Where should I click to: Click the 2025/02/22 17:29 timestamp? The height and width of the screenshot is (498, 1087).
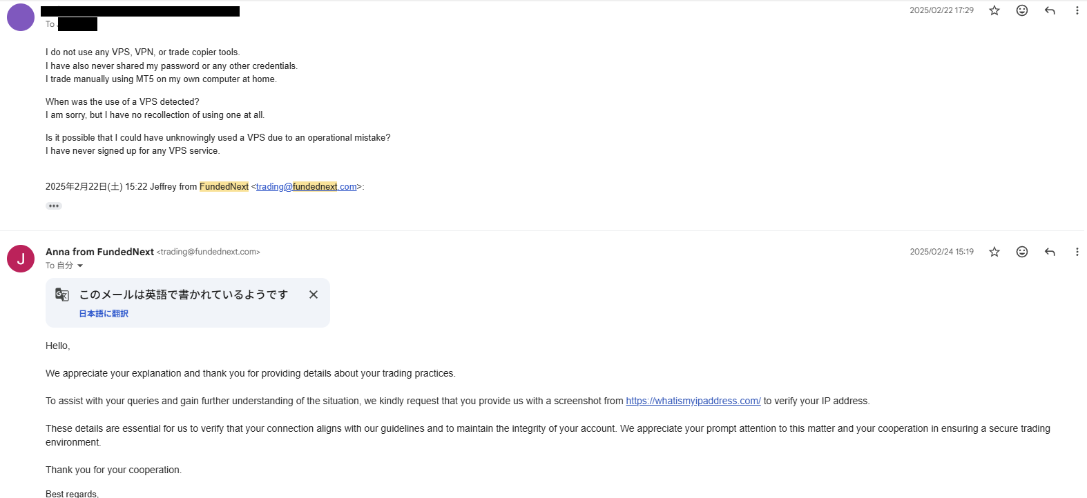click(941, 10)
